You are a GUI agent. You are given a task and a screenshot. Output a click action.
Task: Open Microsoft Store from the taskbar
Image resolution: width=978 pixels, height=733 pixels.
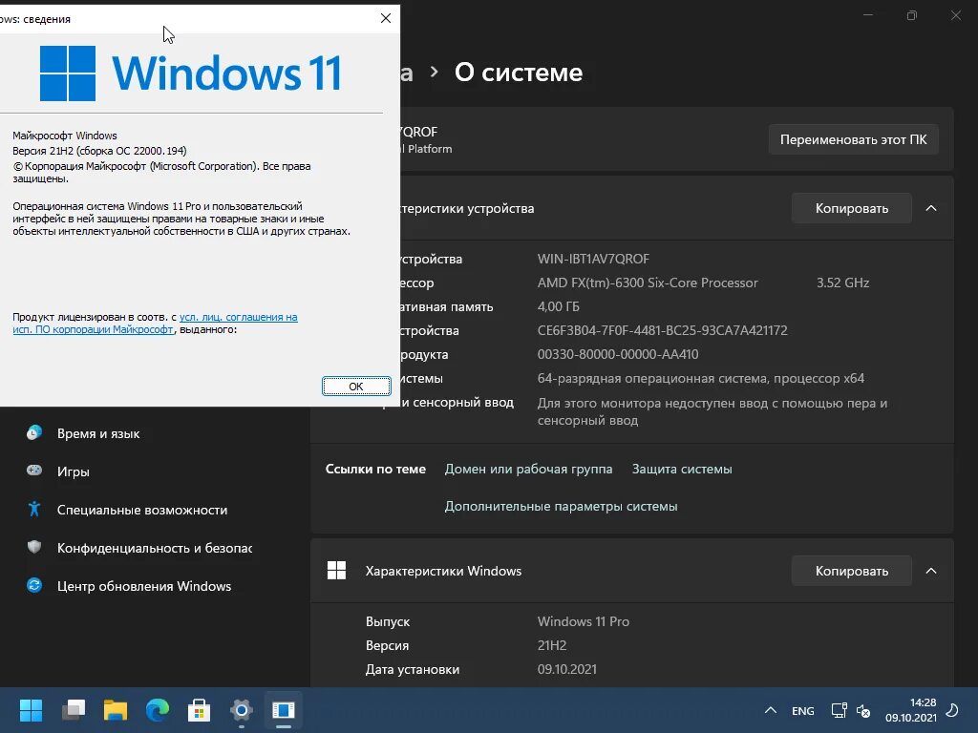[199, 710]
